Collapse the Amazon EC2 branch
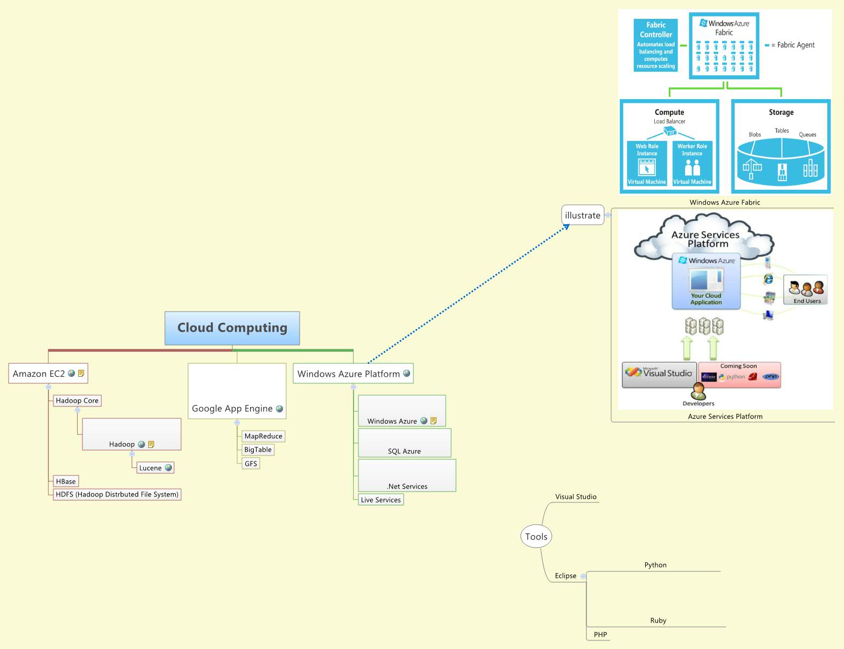844x649 pixels. pos(49,387)
